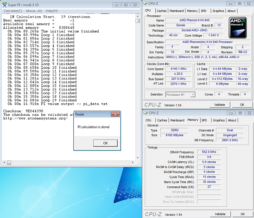Image resolution: width=254 pixels, height=218 pixels.
Task: Open the Processor #1 selection dropdown
Action: pyautogui.click(x=193, y=94)
